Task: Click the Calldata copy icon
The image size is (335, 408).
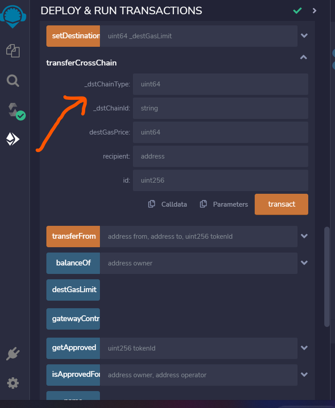Action: point(152,204)
